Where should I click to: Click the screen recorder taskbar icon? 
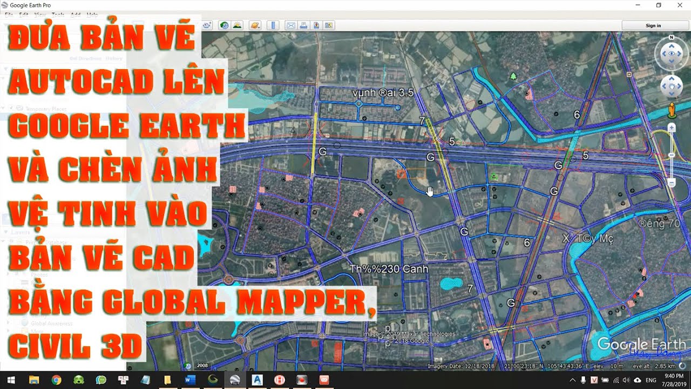coord(302,380)
